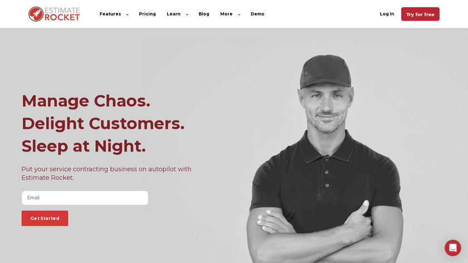This screenshot has width=468, height=263.
Task: Click the contractor photo in hero
Action: (325, 158)
